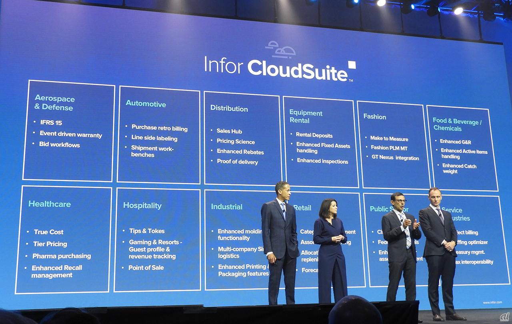Select 'Enhanced inspections' bullet
The height and width of the screenshot is (324, 512).
322,161
